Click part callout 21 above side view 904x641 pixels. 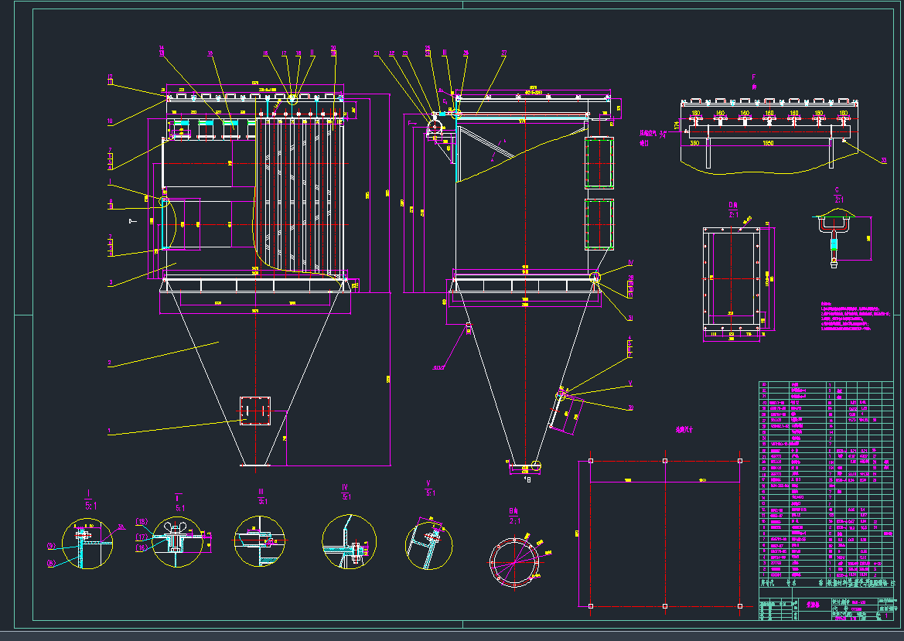pyautogui.click(x=377, y=53)
